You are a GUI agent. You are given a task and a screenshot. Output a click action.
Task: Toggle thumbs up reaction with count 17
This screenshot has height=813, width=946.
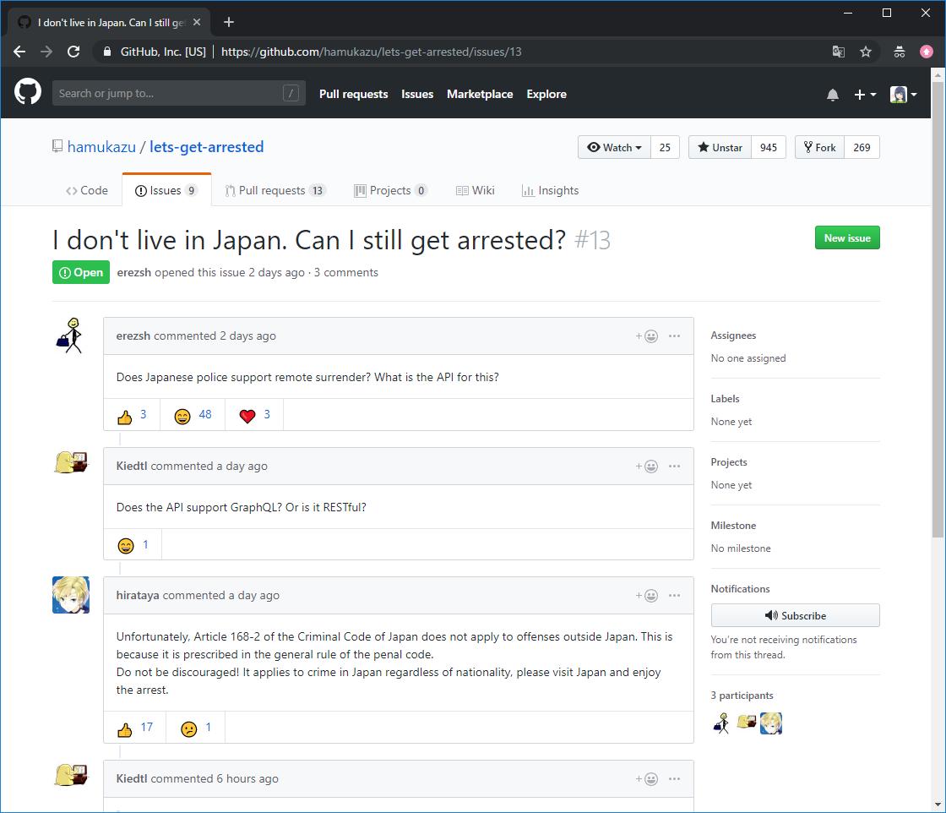pyautogui.click(x=134, y=728)
